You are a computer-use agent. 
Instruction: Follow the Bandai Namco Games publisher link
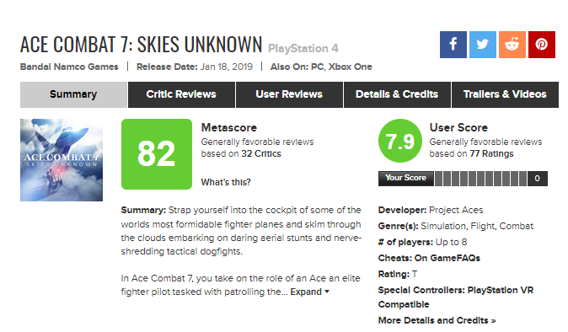coord(69,67)
